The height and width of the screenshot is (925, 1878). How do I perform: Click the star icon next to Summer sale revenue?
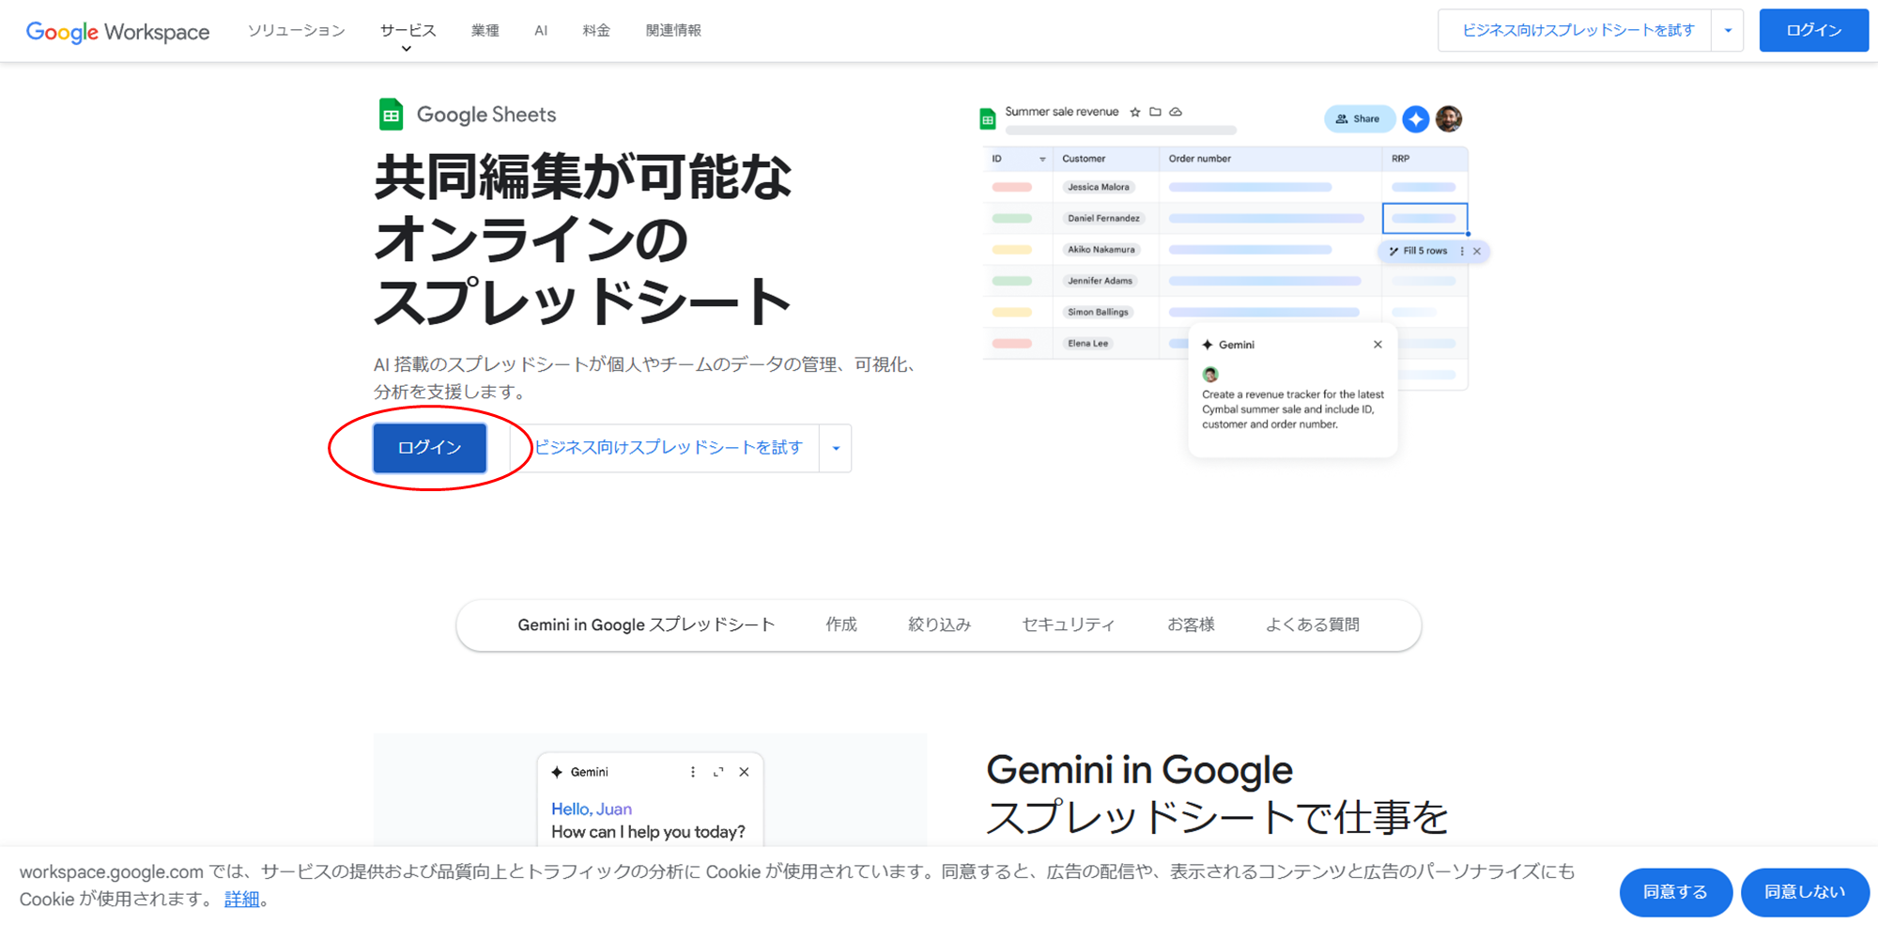pos(1135,112)
